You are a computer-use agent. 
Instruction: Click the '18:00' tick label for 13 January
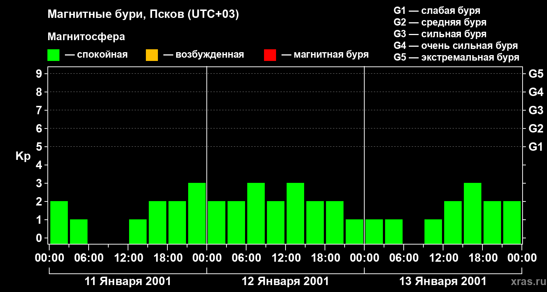pos(482,258)
